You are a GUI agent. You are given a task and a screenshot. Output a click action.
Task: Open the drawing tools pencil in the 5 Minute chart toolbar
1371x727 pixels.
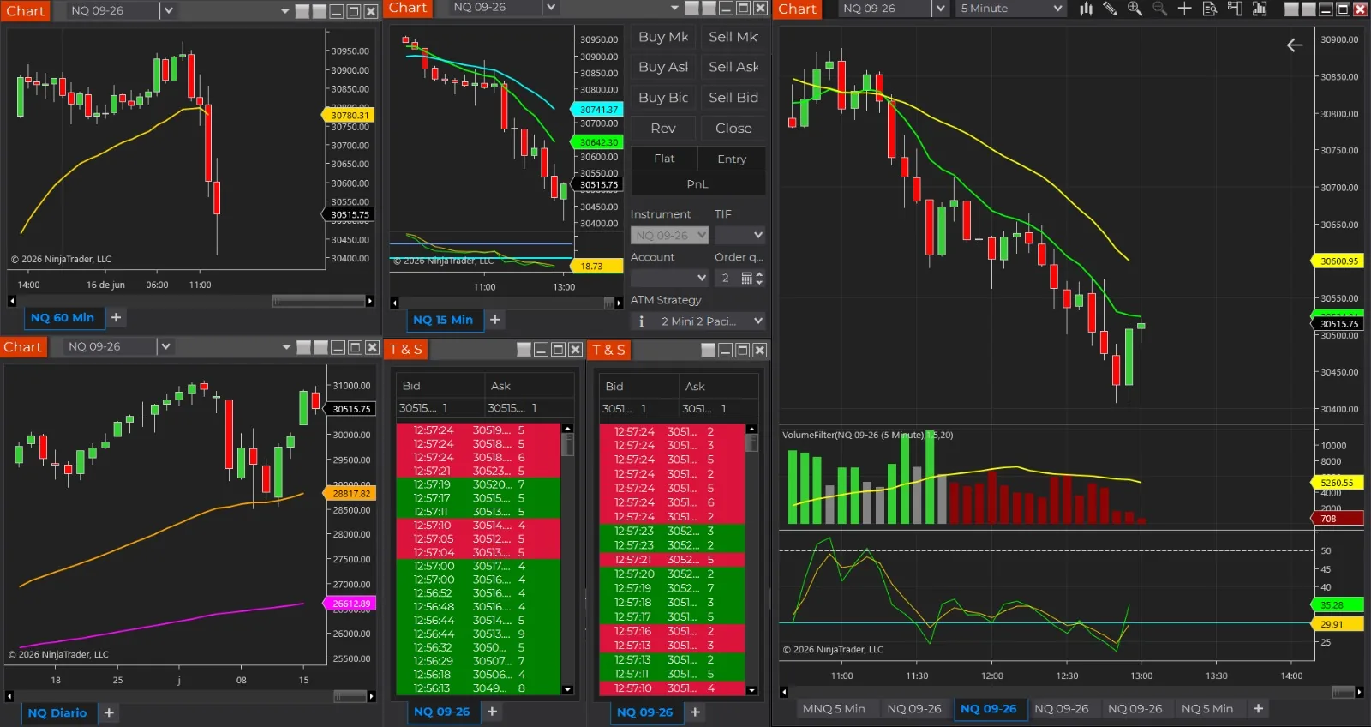coord(1110,9)
